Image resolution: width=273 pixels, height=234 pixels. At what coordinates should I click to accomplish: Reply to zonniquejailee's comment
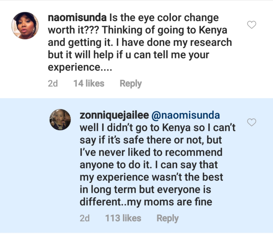(x=168, y=218)
